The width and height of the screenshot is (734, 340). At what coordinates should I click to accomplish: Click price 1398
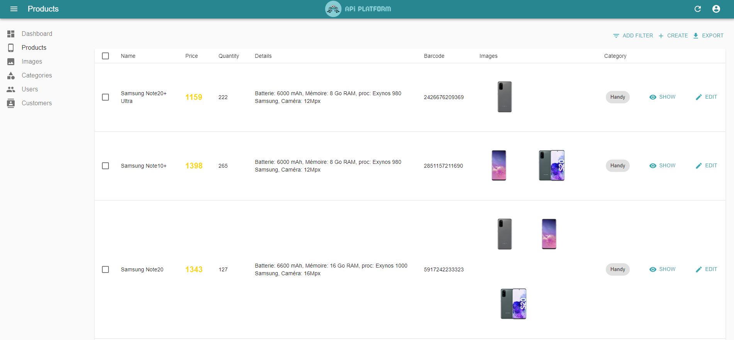point(194,166)
